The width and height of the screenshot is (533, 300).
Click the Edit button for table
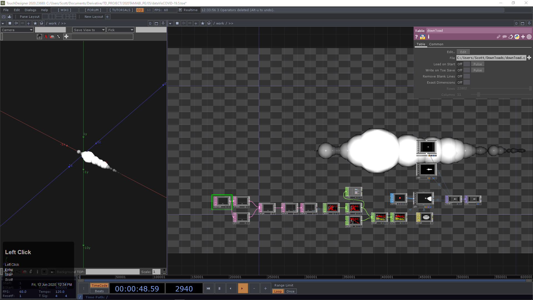[463, 52]
